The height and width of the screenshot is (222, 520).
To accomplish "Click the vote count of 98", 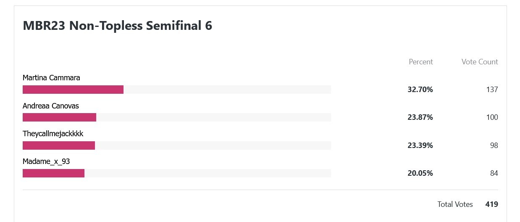I will coord(494,145).
